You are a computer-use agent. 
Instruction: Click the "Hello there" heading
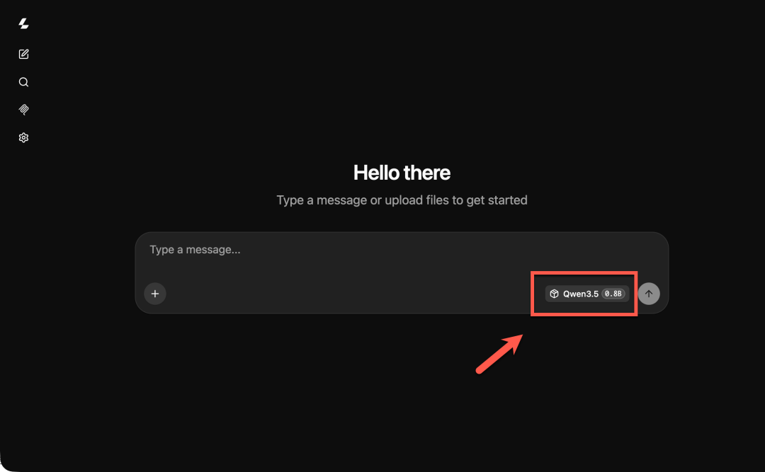click(x=402, y=173)
